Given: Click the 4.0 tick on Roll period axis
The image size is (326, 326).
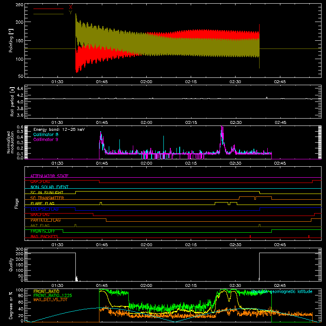Looking at the screenshot, I should pyautogui.click(x=20, y=101).
